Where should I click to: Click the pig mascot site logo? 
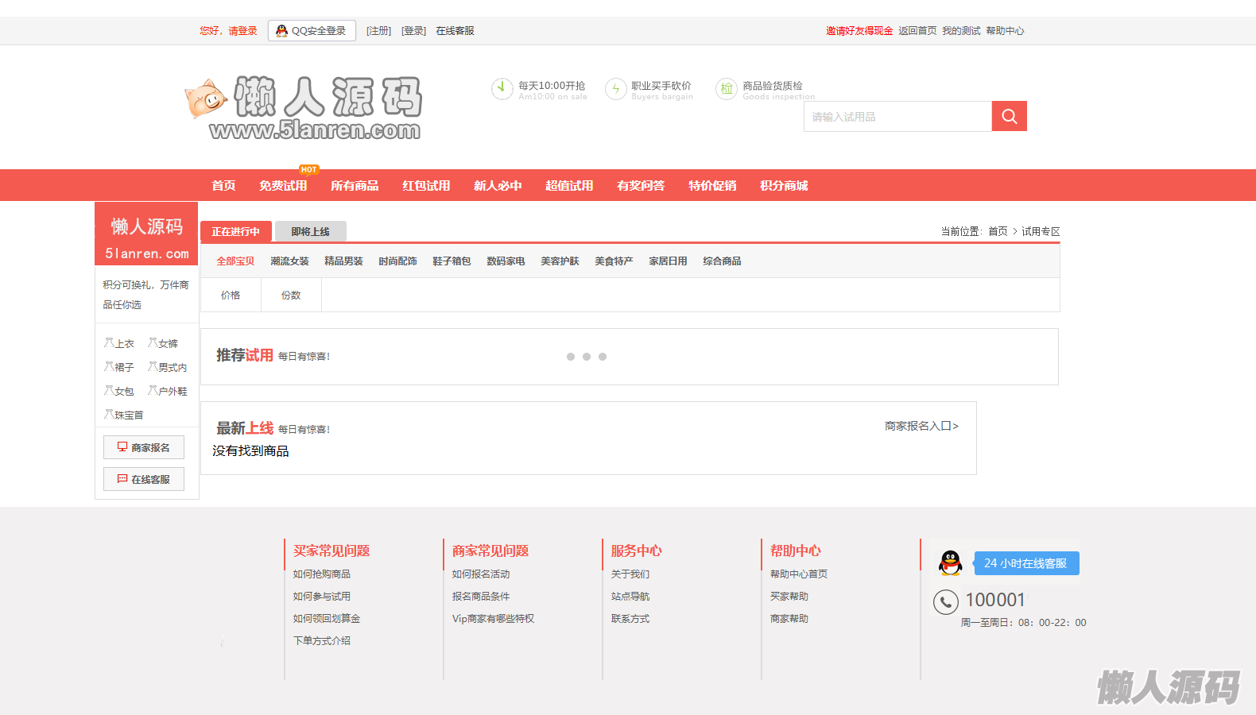(207, 99)
